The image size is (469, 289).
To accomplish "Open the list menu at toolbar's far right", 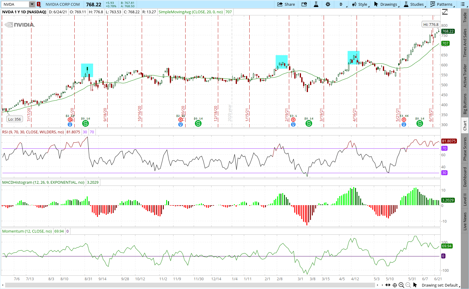I will coord(463,4).
